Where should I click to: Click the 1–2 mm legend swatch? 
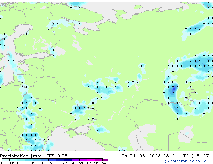pyautogui.click(x=21, y=160)
